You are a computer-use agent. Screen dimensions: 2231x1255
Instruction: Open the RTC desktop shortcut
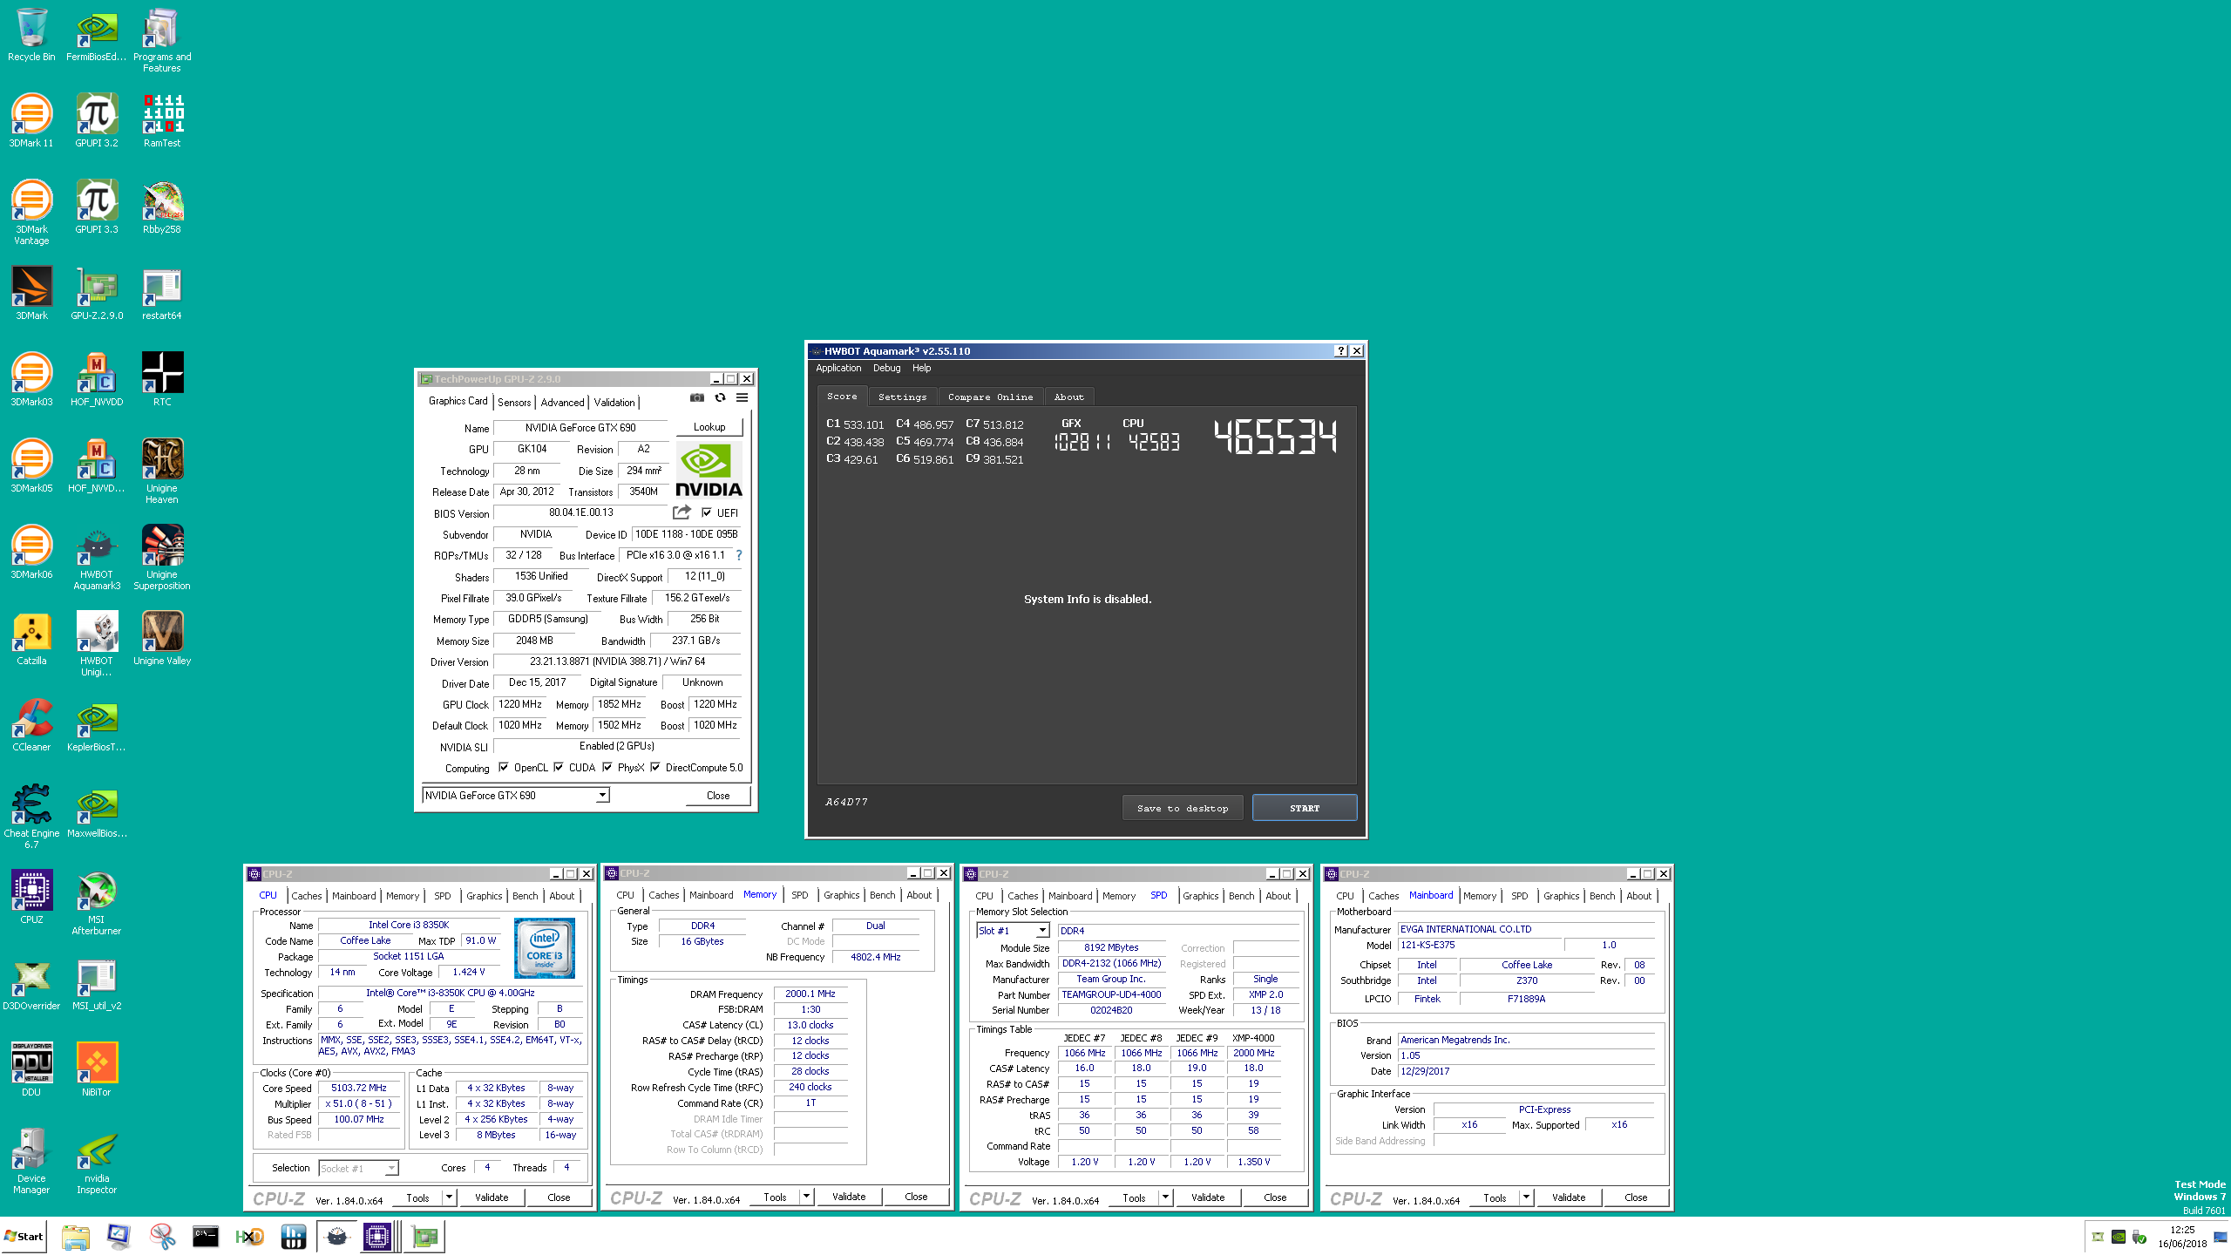(x=162, y=380)
